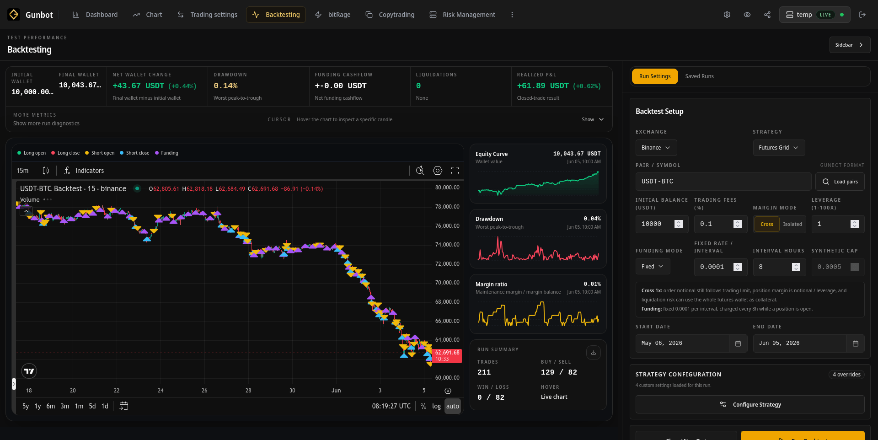Image resolution: width=878 pixels, height=440 pixels.
Task: Open the Dashboard tab
Action: pos(95,15)
